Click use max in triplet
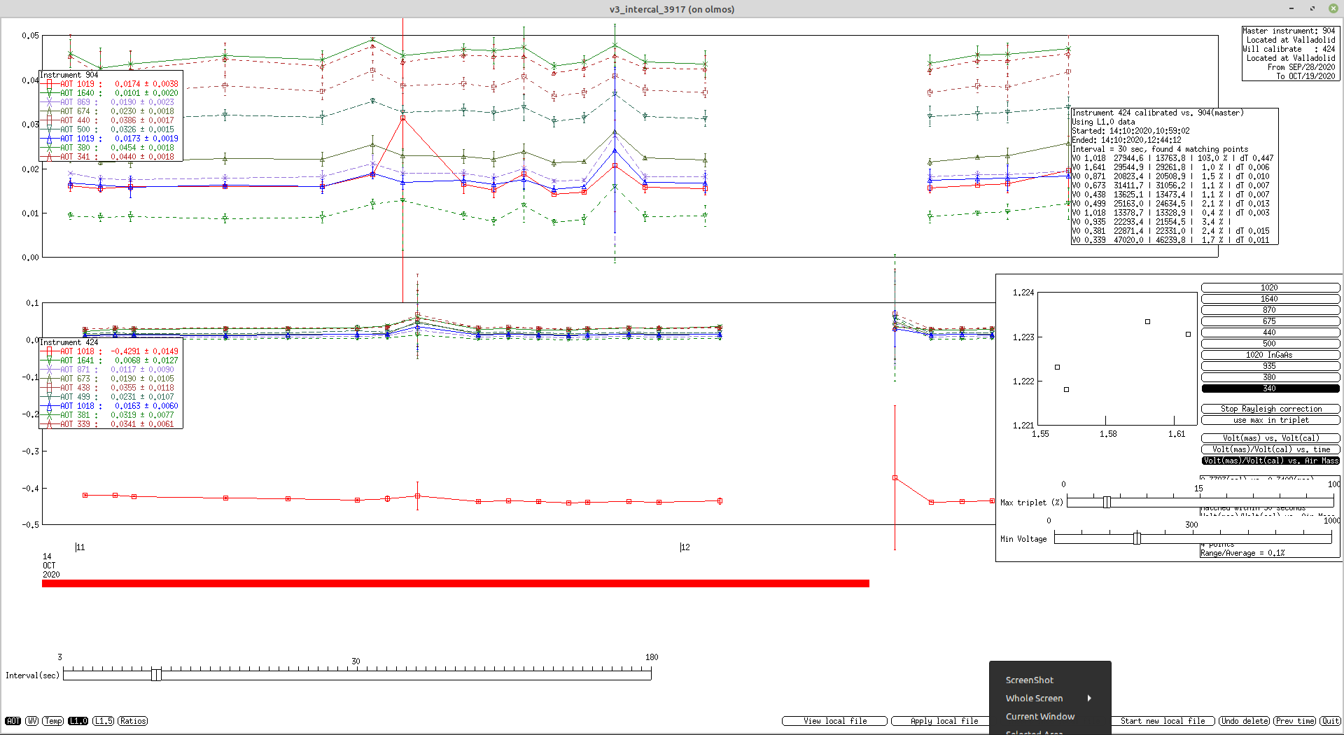This screenshot has height=735, width=1344. pyautogui.click(x=1270, y=420)
